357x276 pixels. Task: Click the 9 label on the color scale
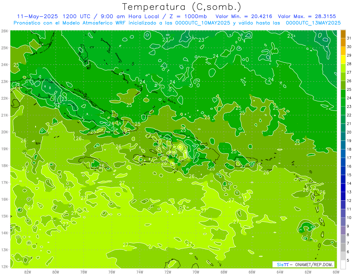point(348,226)
